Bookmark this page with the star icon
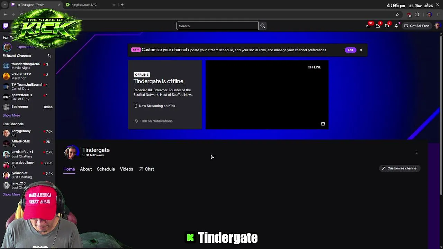Image resolution: width=443 pixels, height=249 pixels. pos(397,15)
